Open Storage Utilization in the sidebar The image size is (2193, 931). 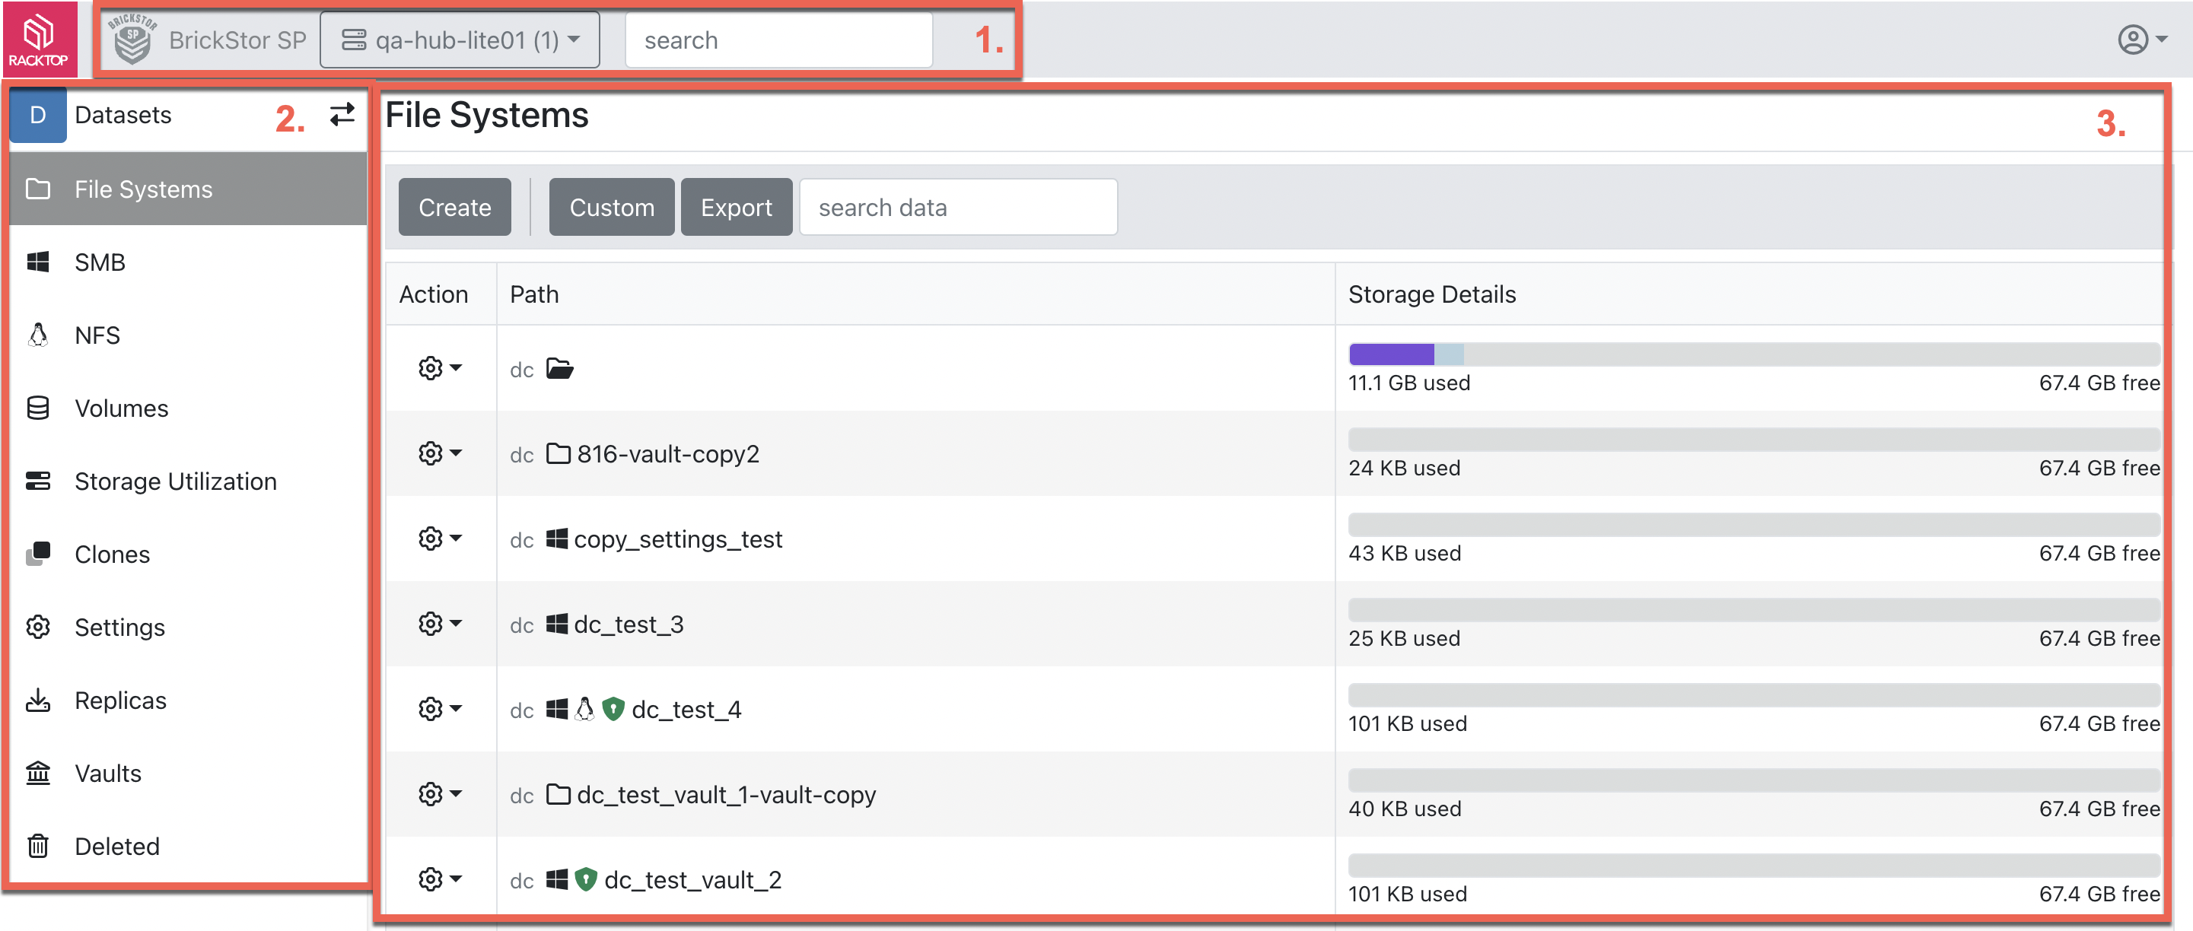pyautogui.click(x=174, y=481)
